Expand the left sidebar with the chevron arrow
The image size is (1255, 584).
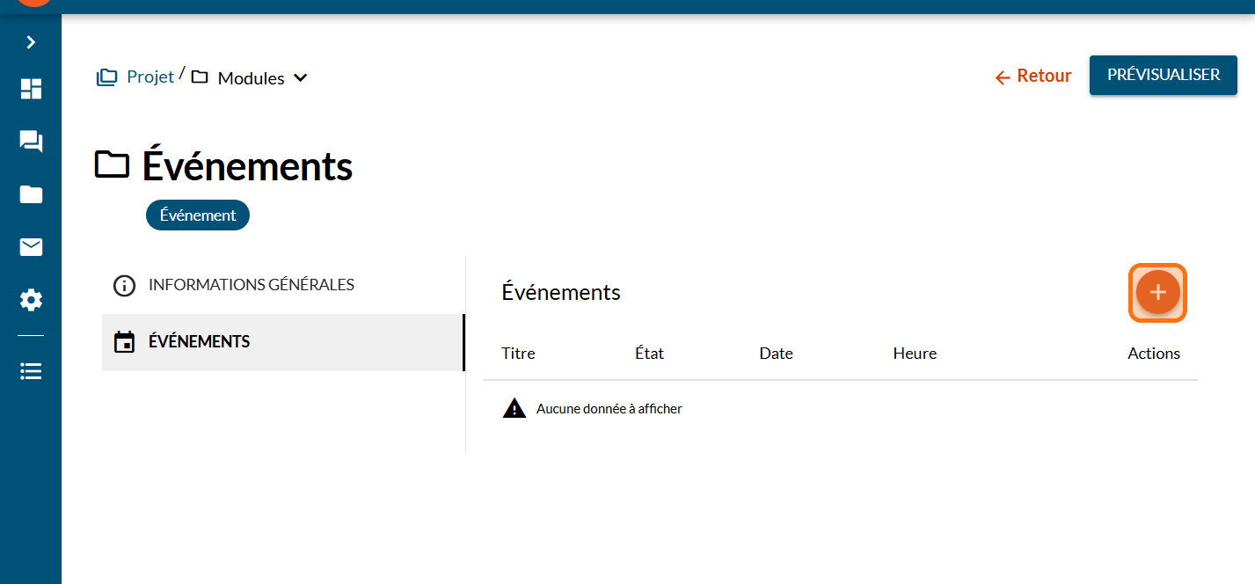pos(31,42)
